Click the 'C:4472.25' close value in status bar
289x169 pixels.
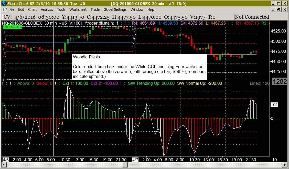[x=98, y=17]
